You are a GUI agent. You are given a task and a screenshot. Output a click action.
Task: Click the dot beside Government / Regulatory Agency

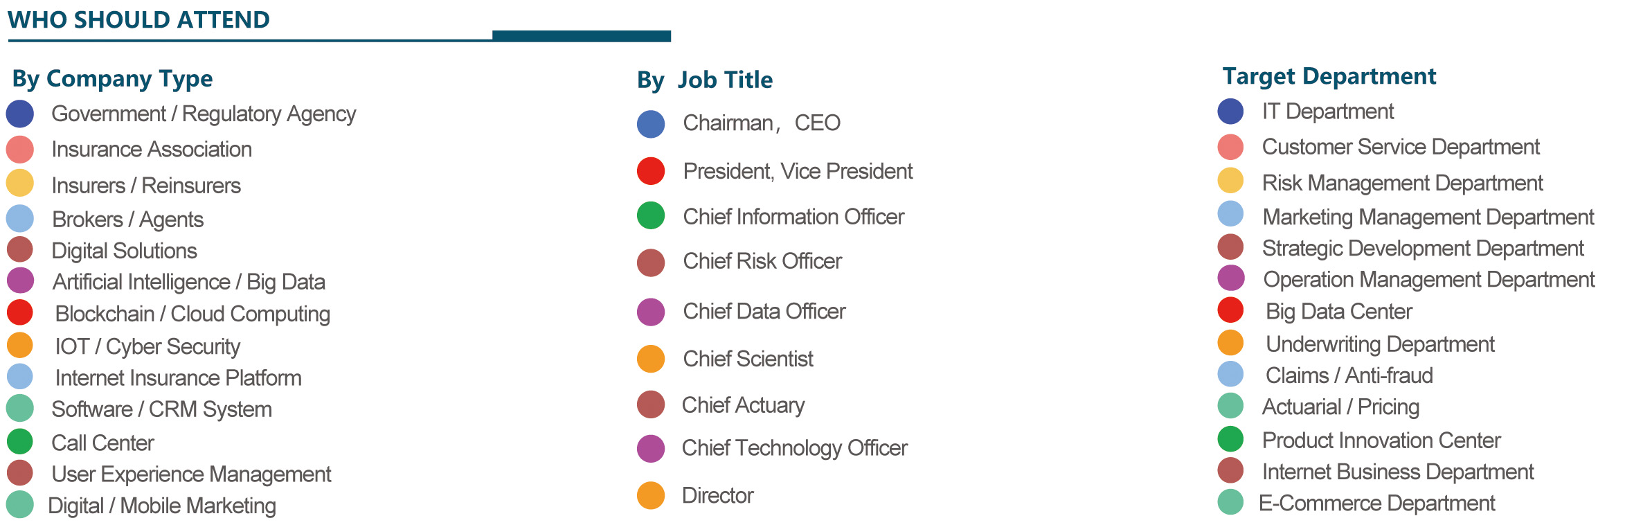[x=20, y=114]
